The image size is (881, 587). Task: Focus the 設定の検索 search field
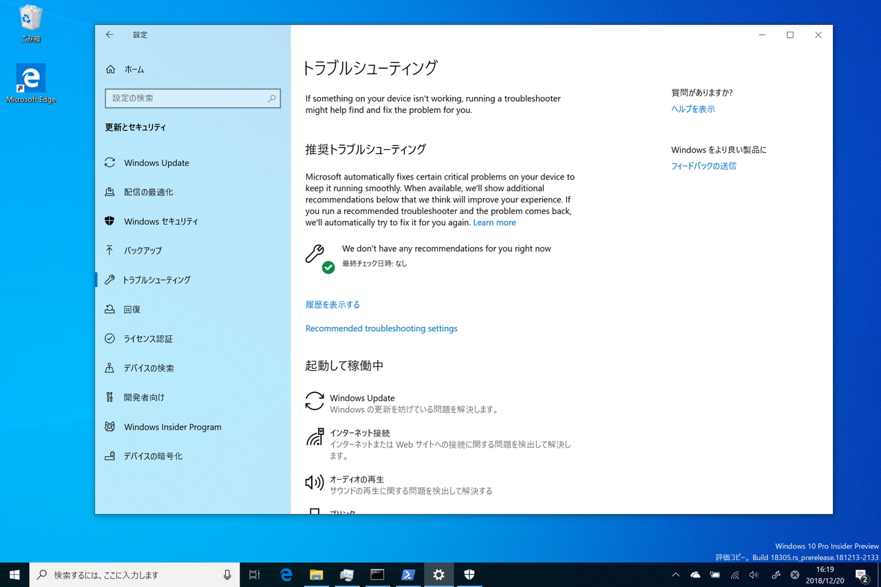click(x=193, y=98)
